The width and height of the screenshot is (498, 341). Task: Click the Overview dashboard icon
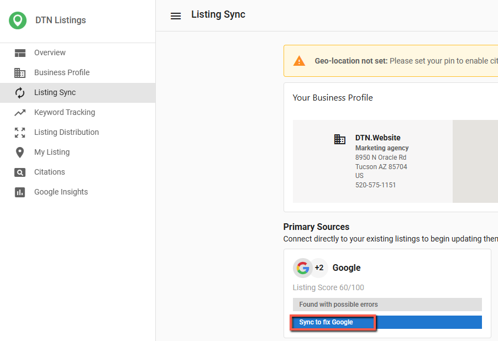point(20,53)
